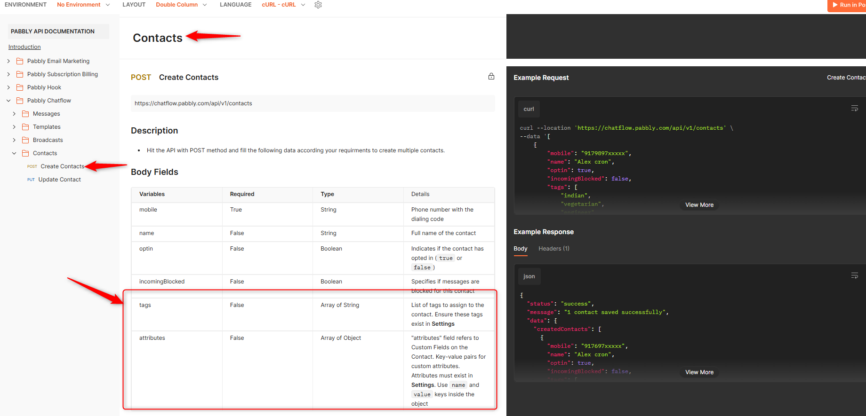866x416 pixels.
Task: Click the Create Contacts heading
Action: click(x=189, y=77)
